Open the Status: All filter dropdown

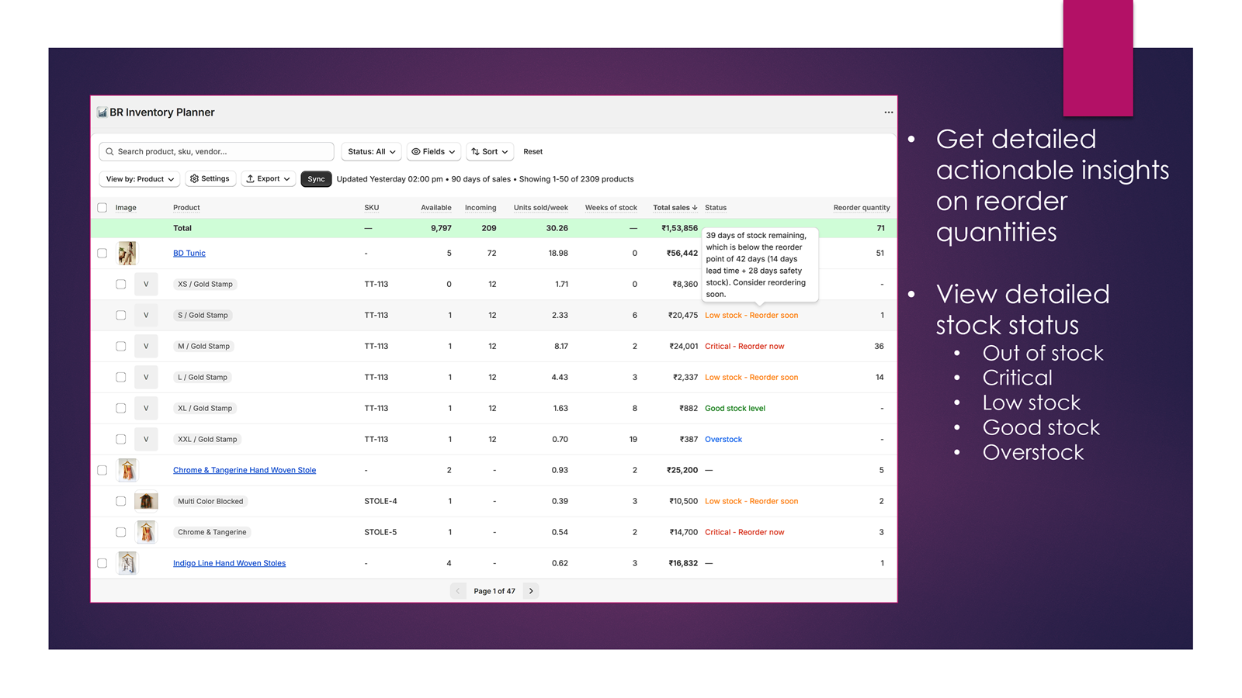click(x=371, y=152)
